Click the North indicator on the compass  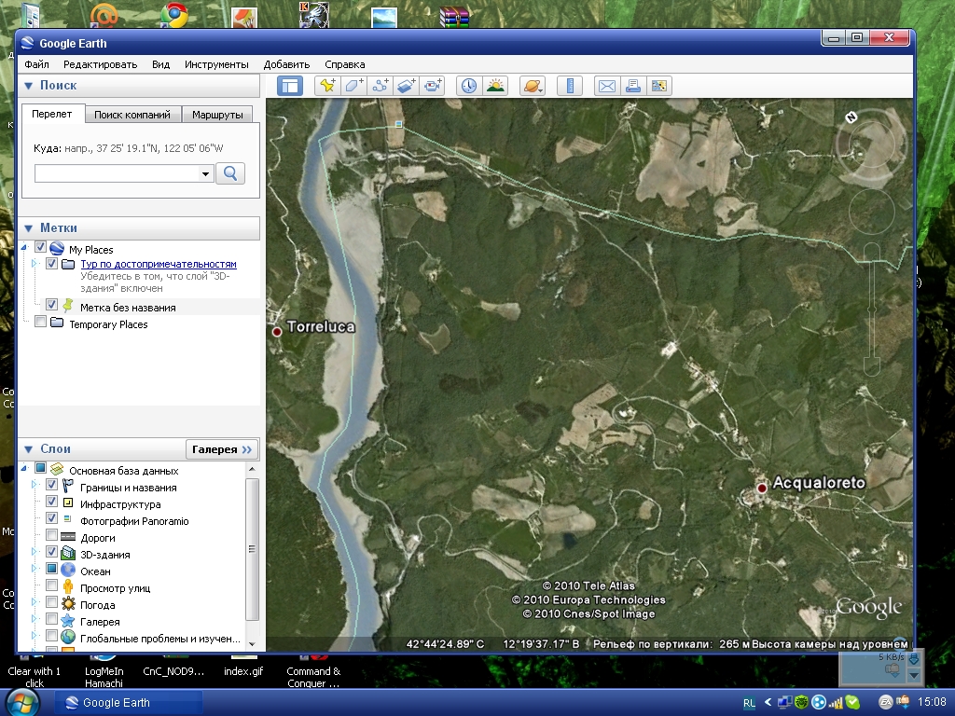[851, 117]
